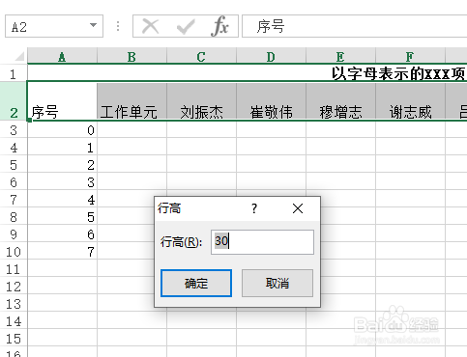Image resolution: width=467 pixels, height=357 pixels.
Task: Click the 行高 input field
Action: coord(262,242)
